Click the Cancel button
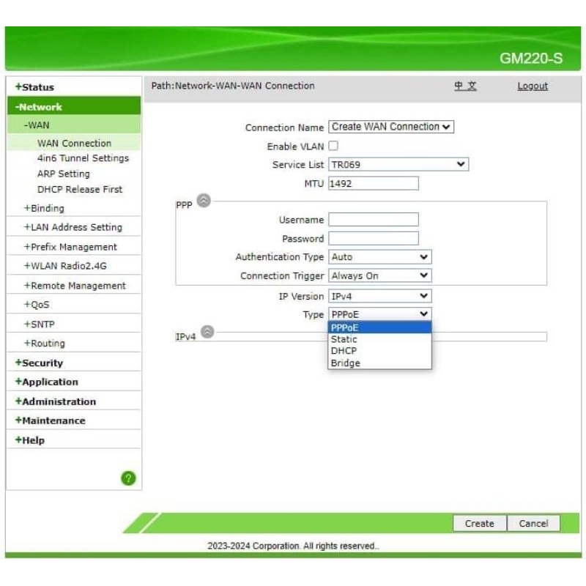Screen dimensions: 586x586 pyautogui.click(x=533, y=524)
